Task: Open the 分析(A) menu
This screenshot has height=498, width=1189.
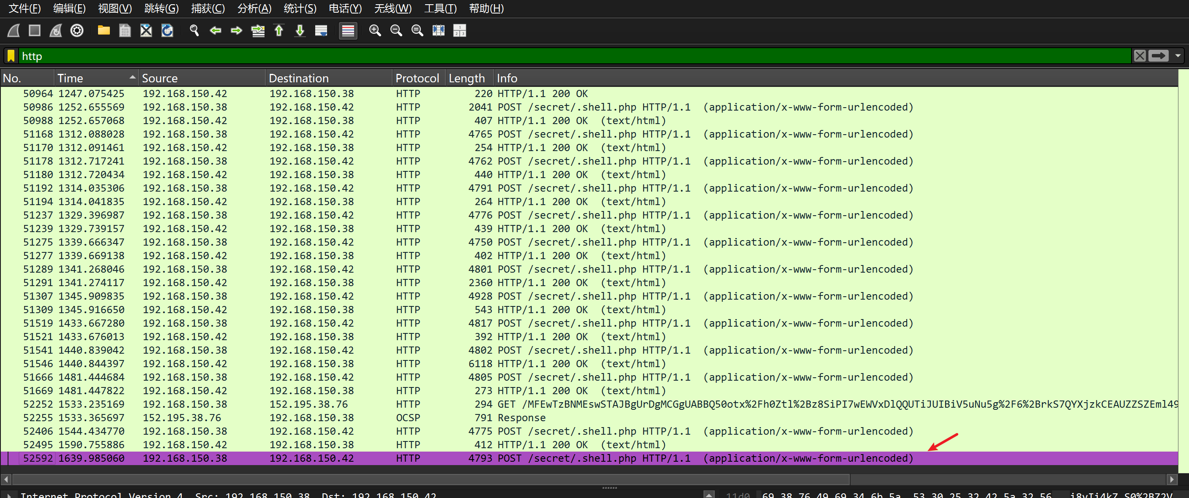Action: coord(254,8)
